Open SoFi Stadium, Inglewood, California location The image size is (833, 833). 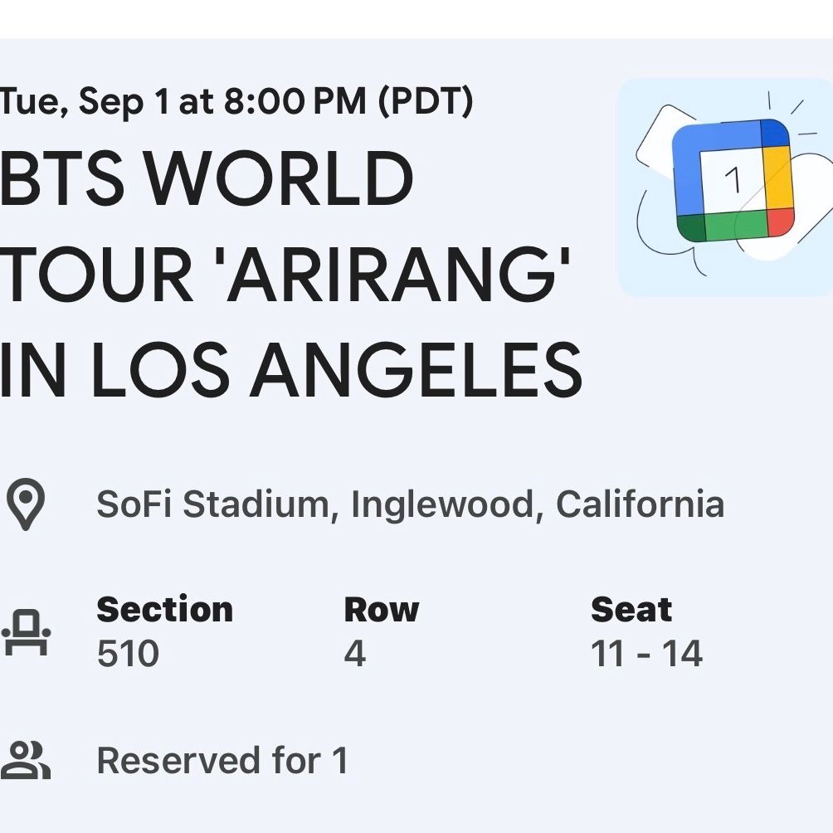[410, 504]
